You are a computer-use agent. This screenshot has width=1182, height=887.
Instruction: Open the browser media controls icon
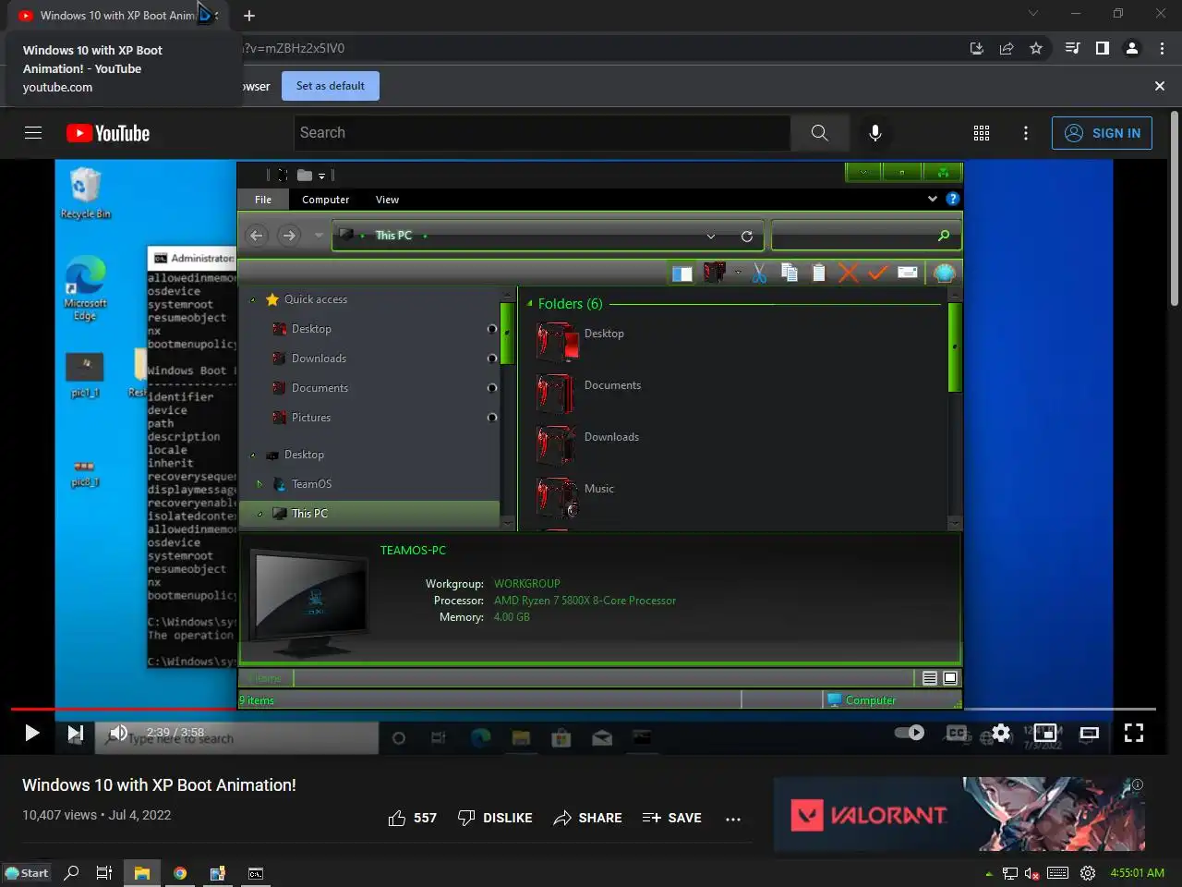point(1072,48)
